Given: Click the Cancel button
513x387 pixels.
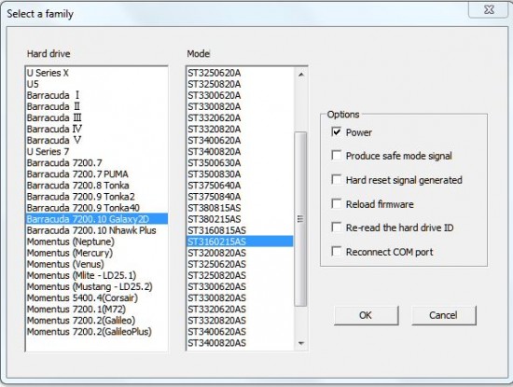Looking at the screenshot, I should coord(444,315).
